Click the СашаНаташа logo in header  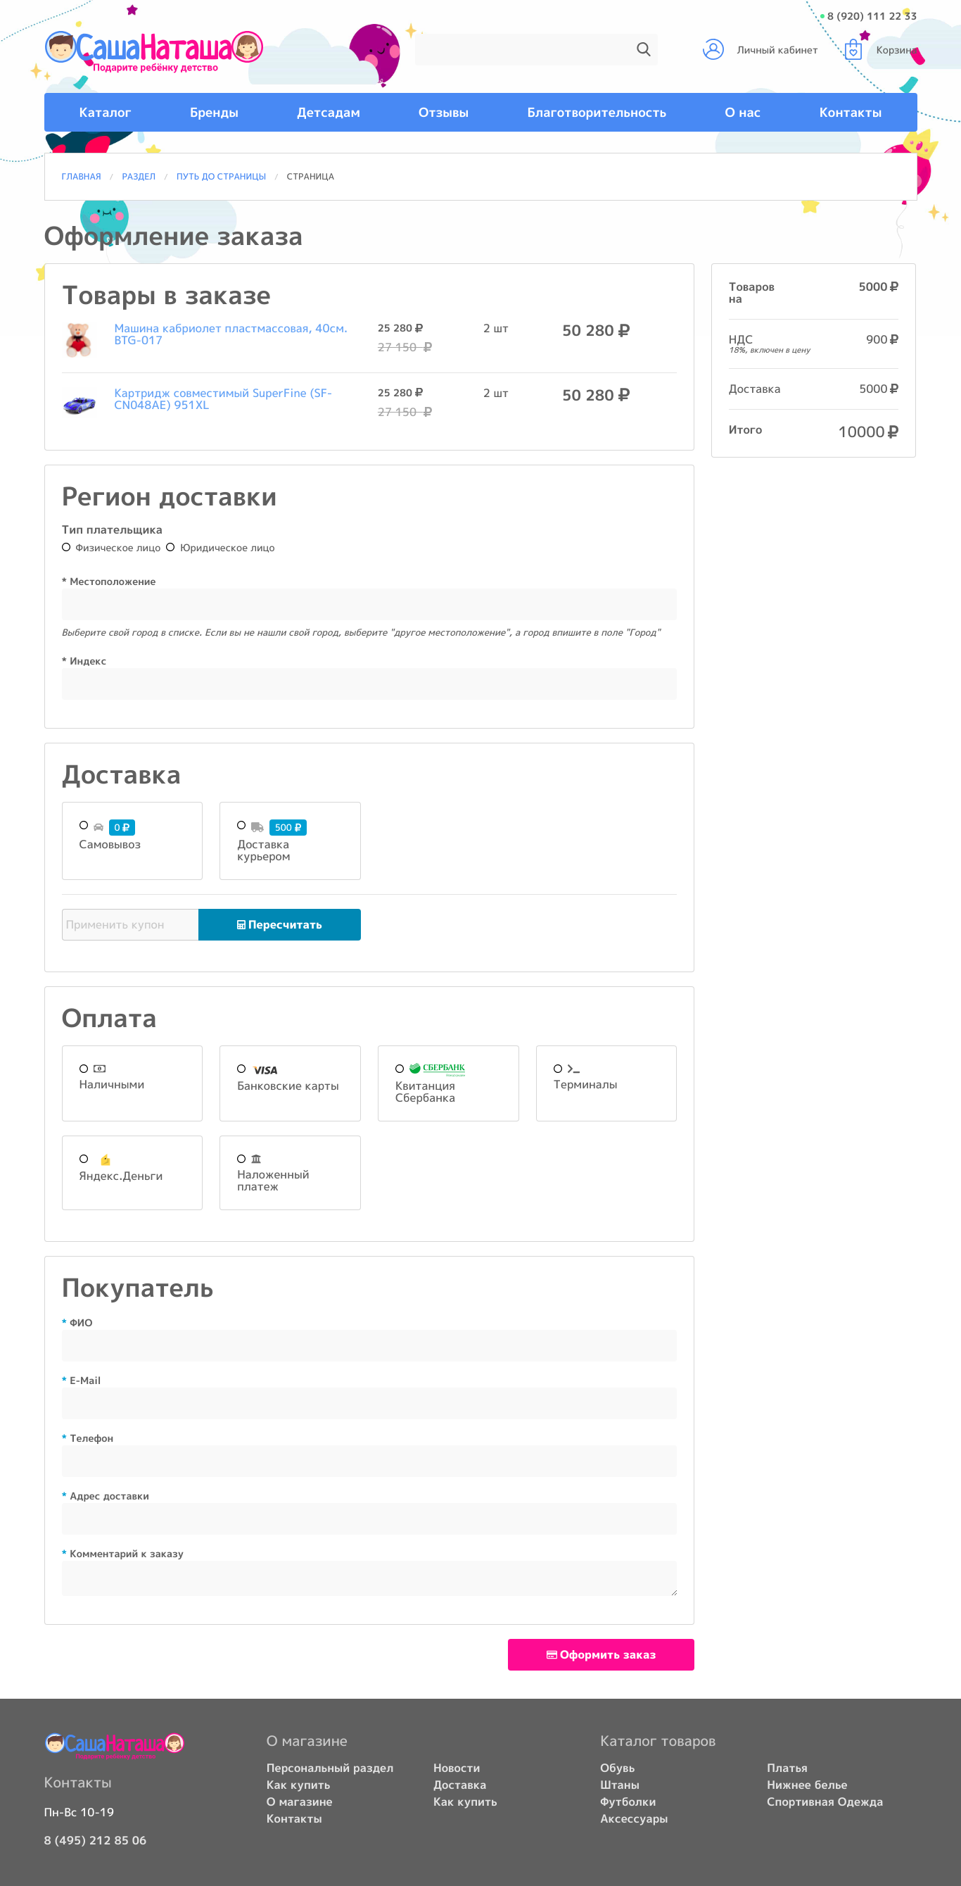pos(153,50)
